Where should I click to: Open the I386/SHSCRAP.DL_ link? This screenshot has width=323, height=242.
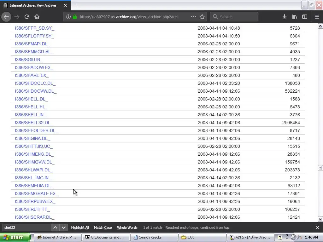click(x=35, y=217)
